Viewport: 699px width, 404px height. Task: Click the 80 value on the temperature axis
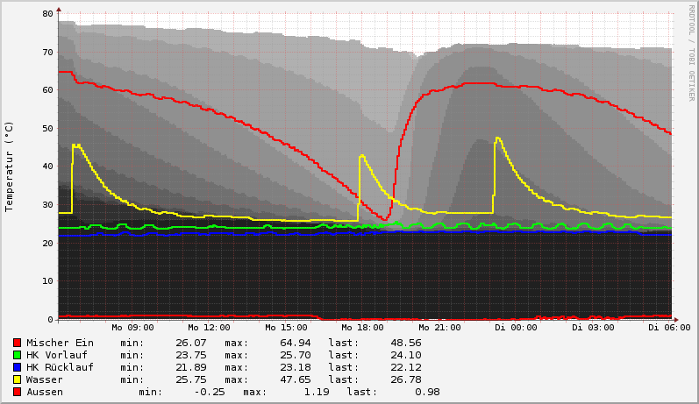click(46, 14)
